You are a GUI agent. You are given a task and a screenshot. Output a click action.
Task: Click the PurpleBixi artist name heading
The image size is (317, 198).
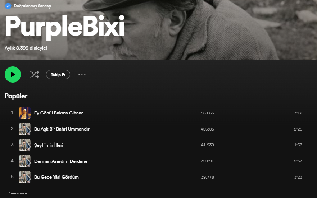[x=65, y=27]
